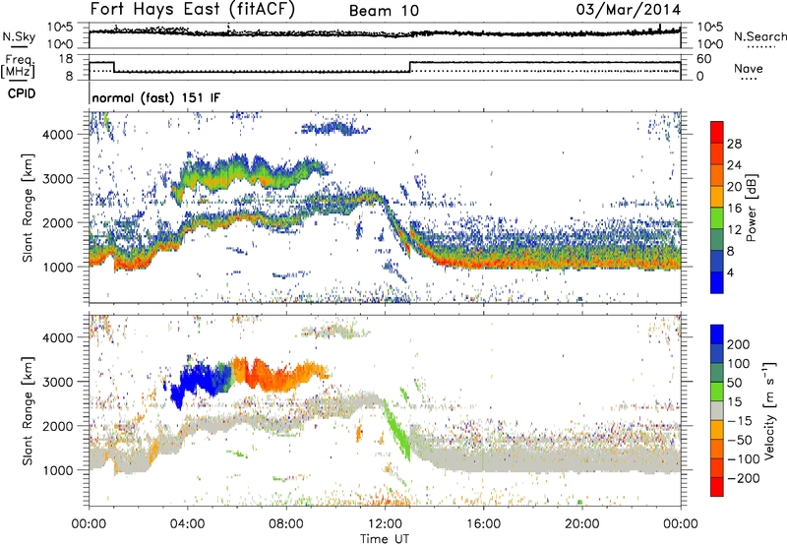
Task: Click the blue top of the velocity colorbar
Action: coord(717,334)
